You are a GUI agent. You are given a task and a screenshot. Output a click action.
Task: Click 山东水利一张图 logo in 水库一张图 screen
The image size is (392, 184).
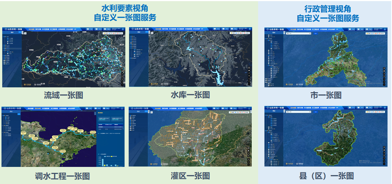tap(140, 29)
